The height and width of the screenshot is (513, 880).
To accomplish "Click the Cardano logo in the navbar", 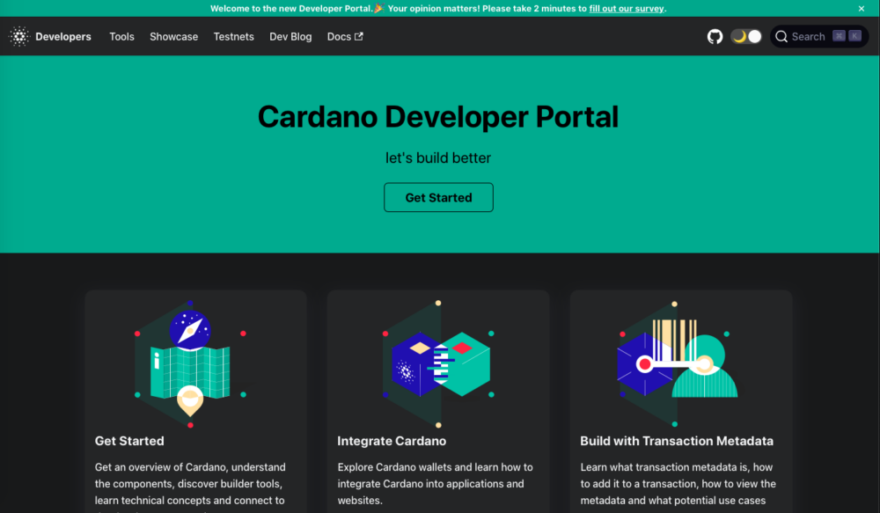I will click(18, 36).
